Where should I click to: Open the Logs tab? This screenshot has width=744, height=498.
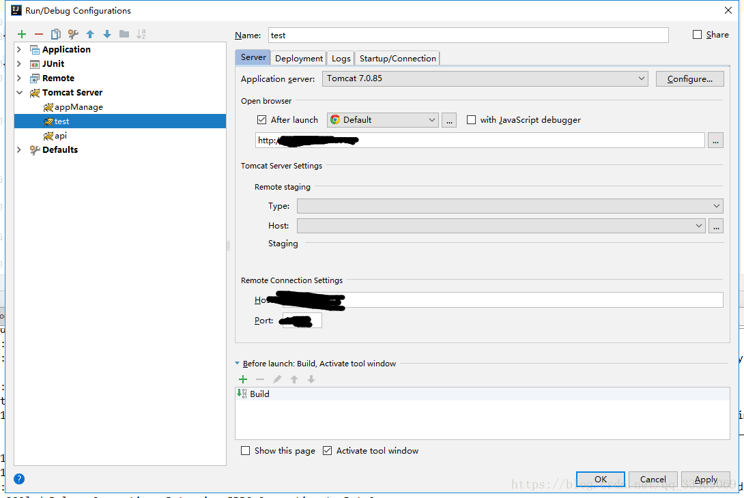click(341, 59)
